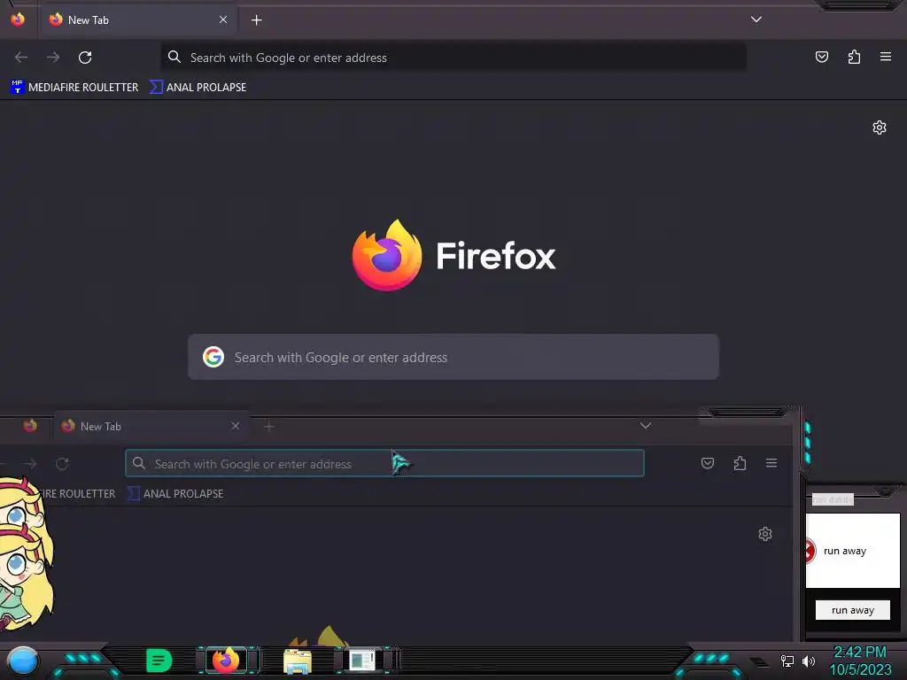Click the Firefox View icon in the front window

[x=18, y=19]
